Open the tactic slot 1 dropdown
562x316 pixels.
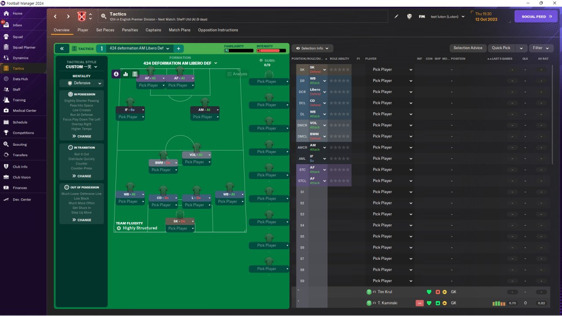click(x=140, y=49)
